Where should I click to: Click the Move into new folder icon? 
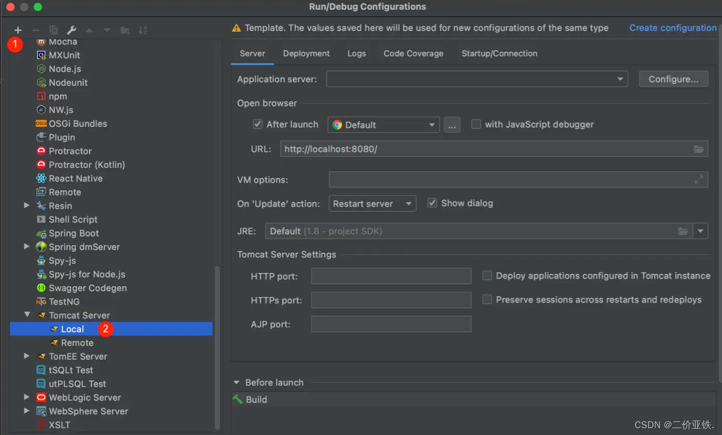coord(125,30)
